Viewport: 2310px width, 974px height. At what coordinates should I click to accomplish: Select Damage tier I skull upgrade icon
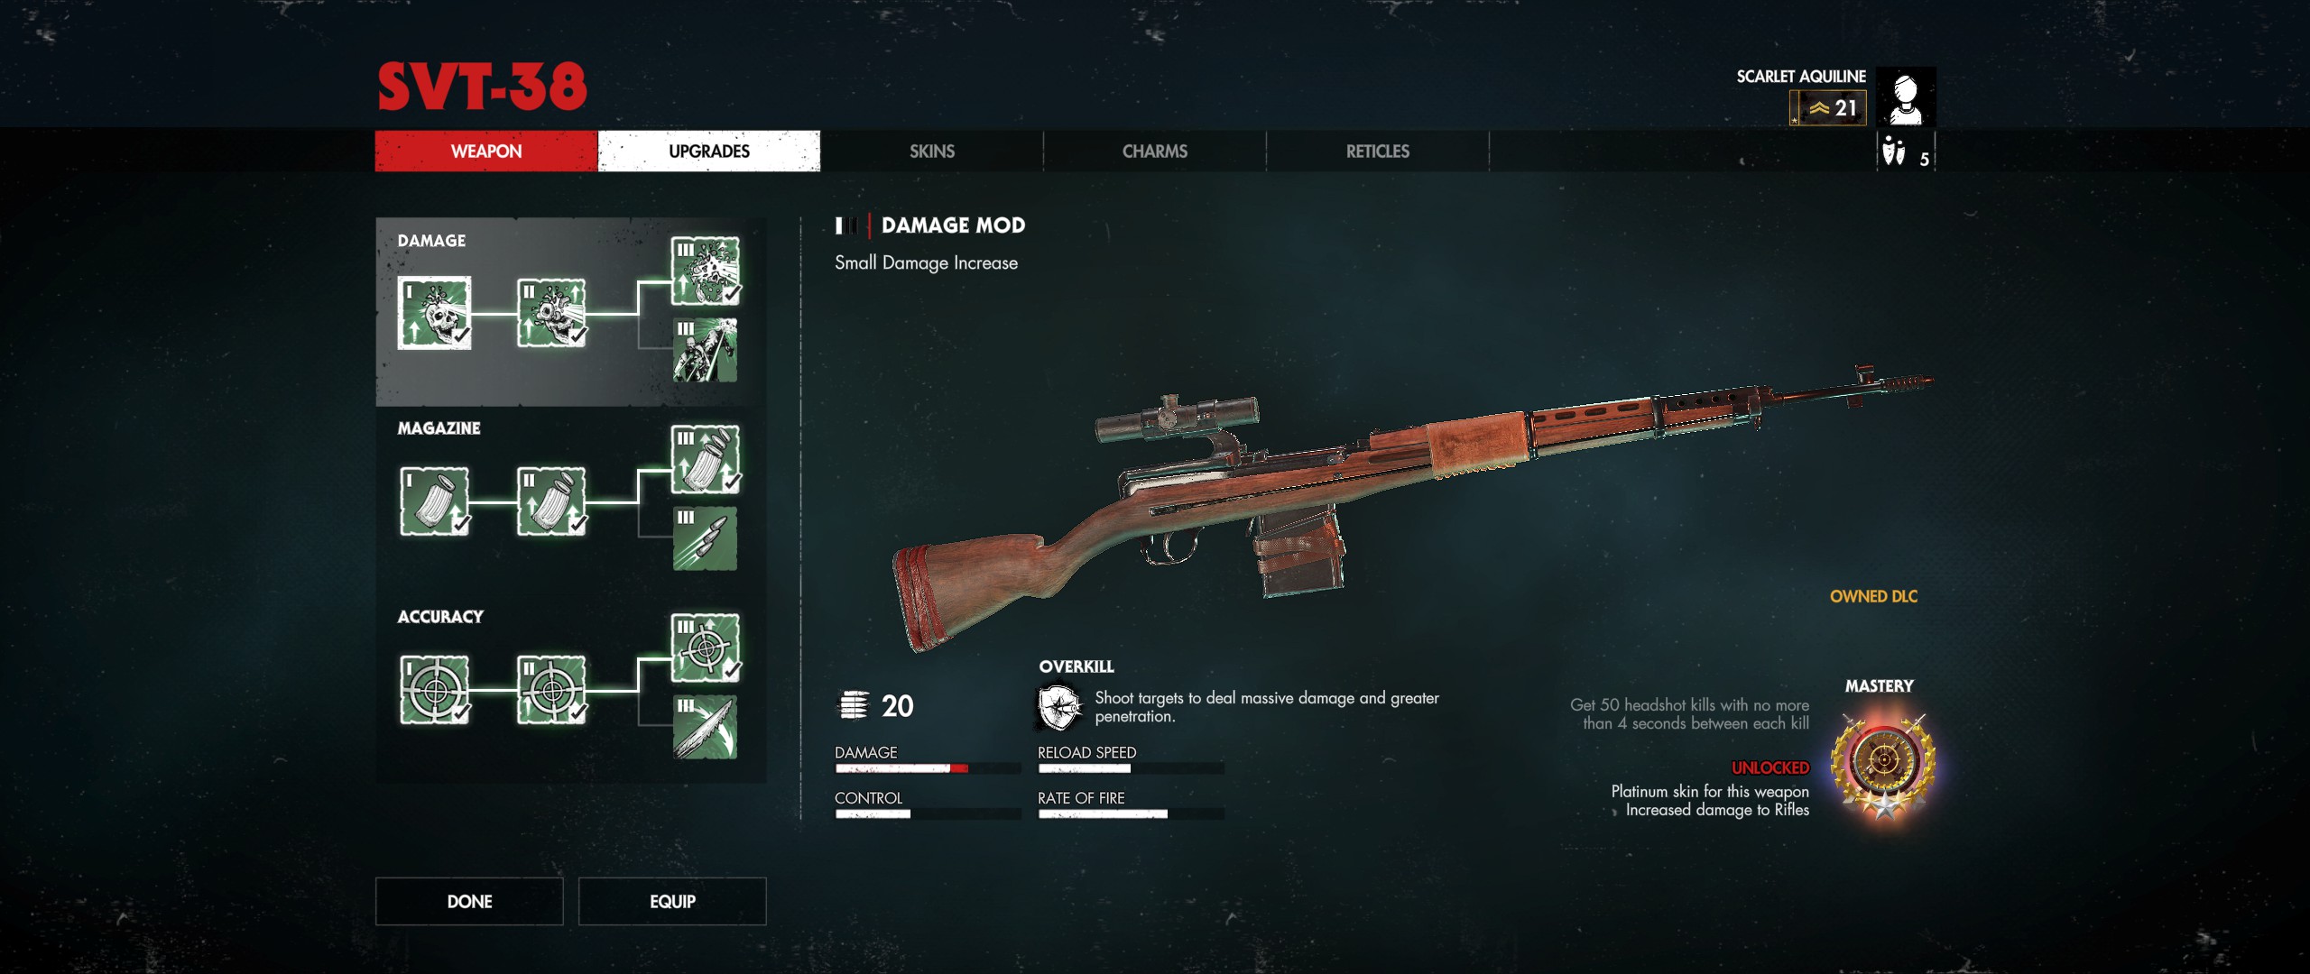434,313
